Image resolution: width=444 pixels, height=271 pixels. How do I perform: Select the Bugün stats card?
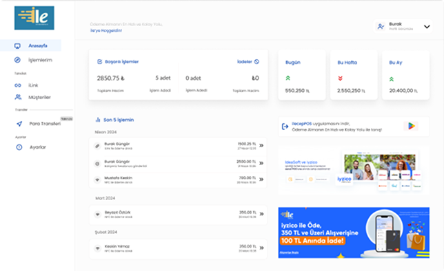[x=302, y=75]
